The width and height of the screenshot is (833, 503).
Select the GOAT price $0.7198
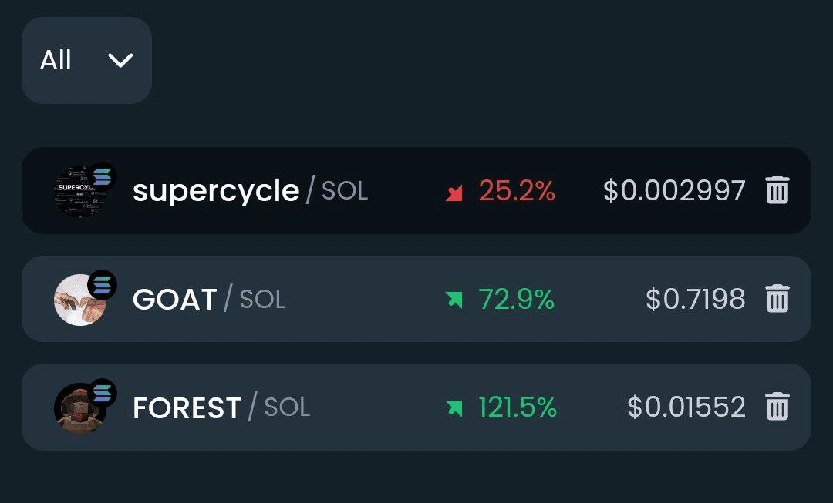[x=696, y=299]
